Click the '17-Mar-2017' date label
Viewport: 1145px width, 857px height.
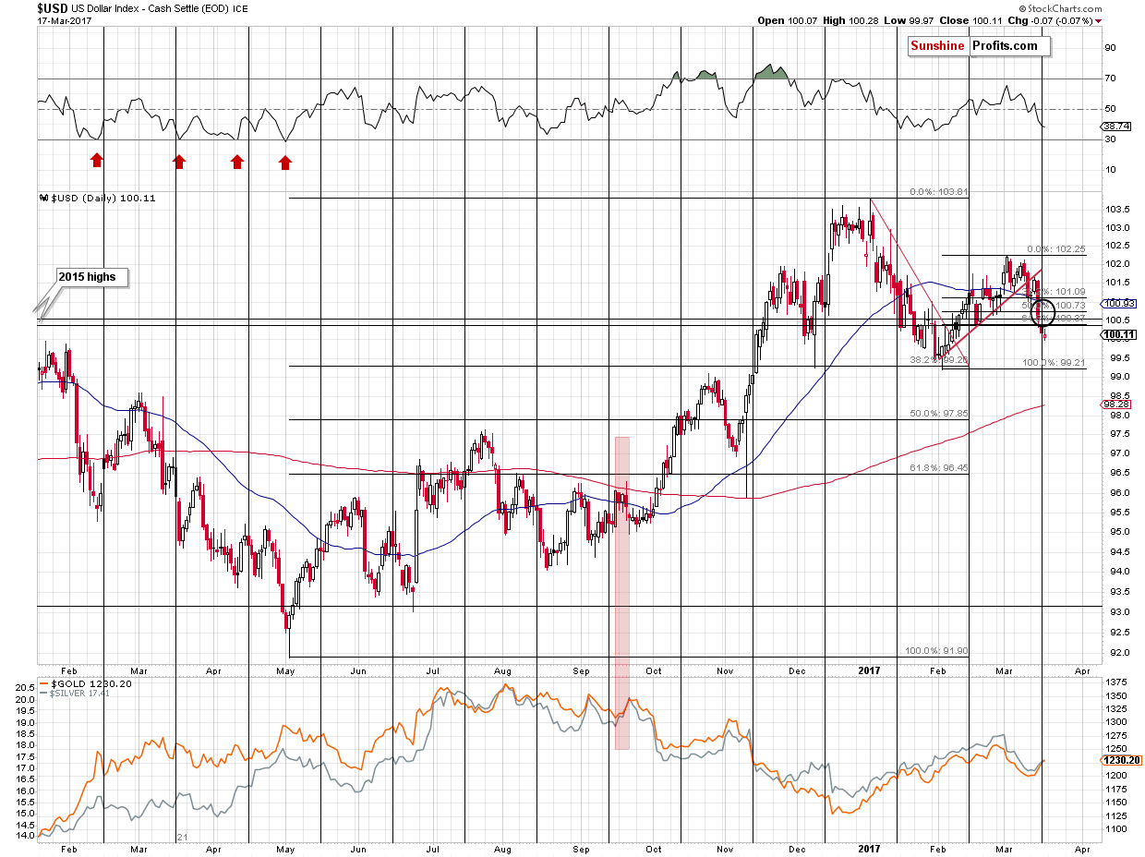coord(65,20)
